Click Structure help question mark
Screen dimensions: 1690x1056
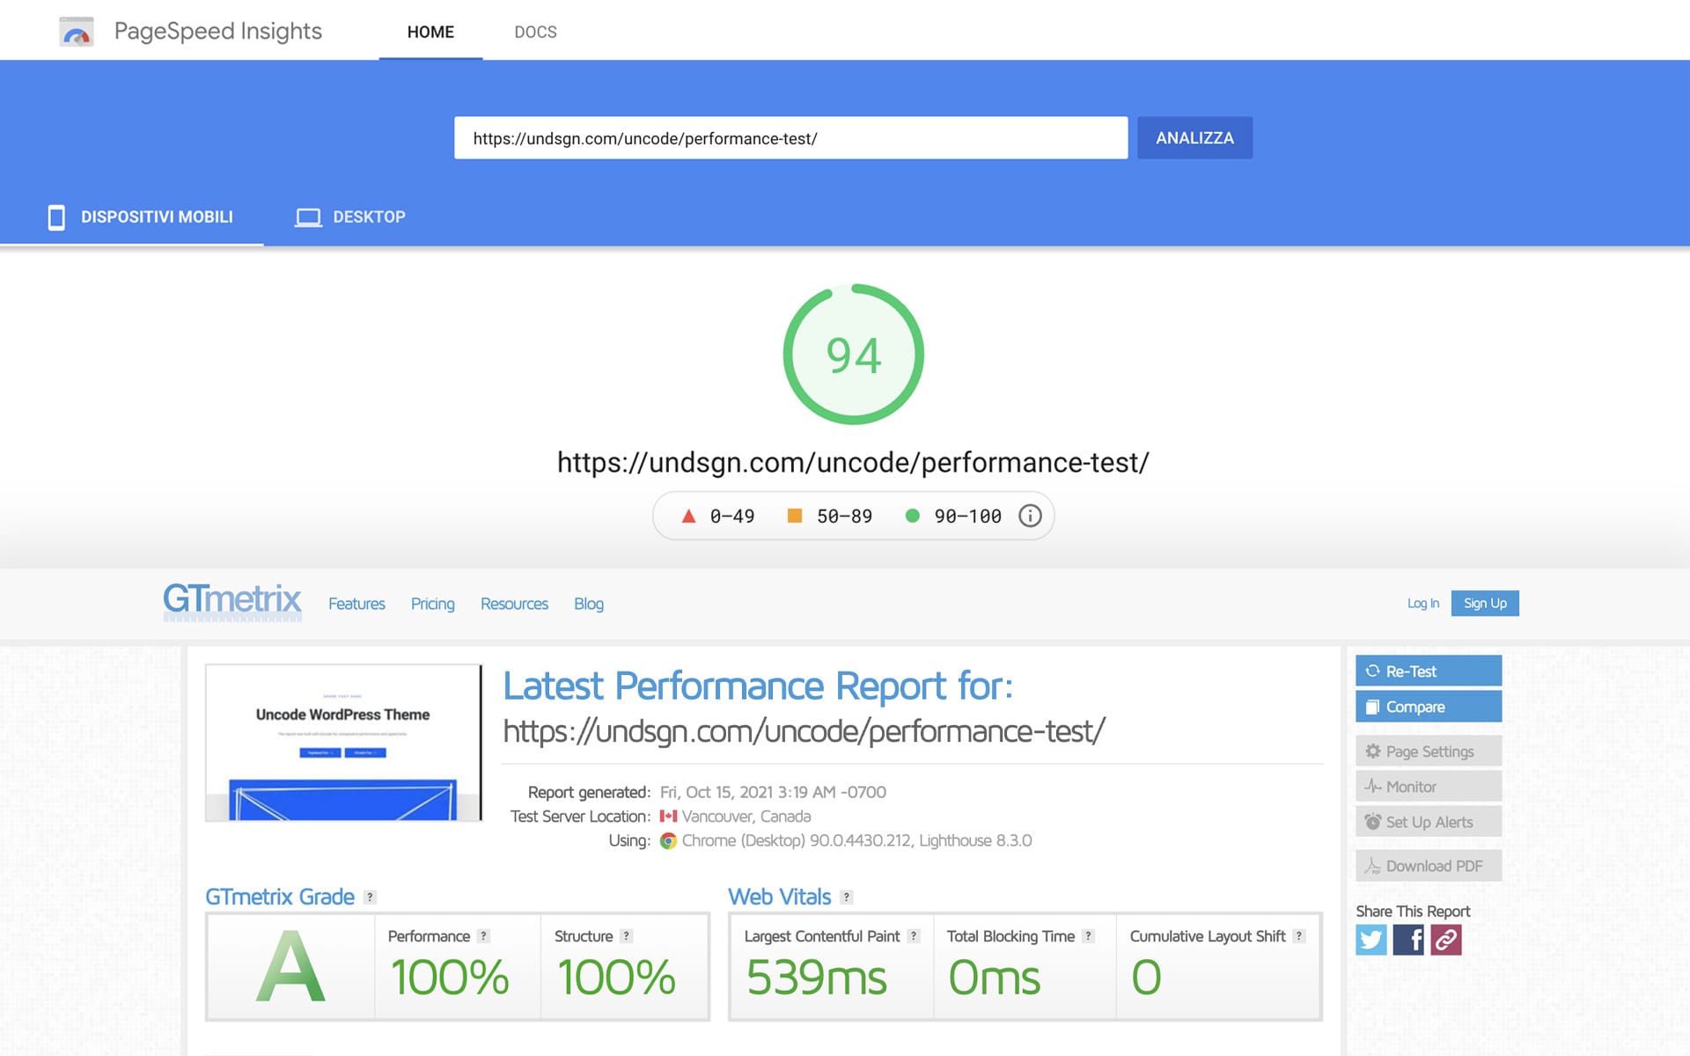(x=626, y=936)
